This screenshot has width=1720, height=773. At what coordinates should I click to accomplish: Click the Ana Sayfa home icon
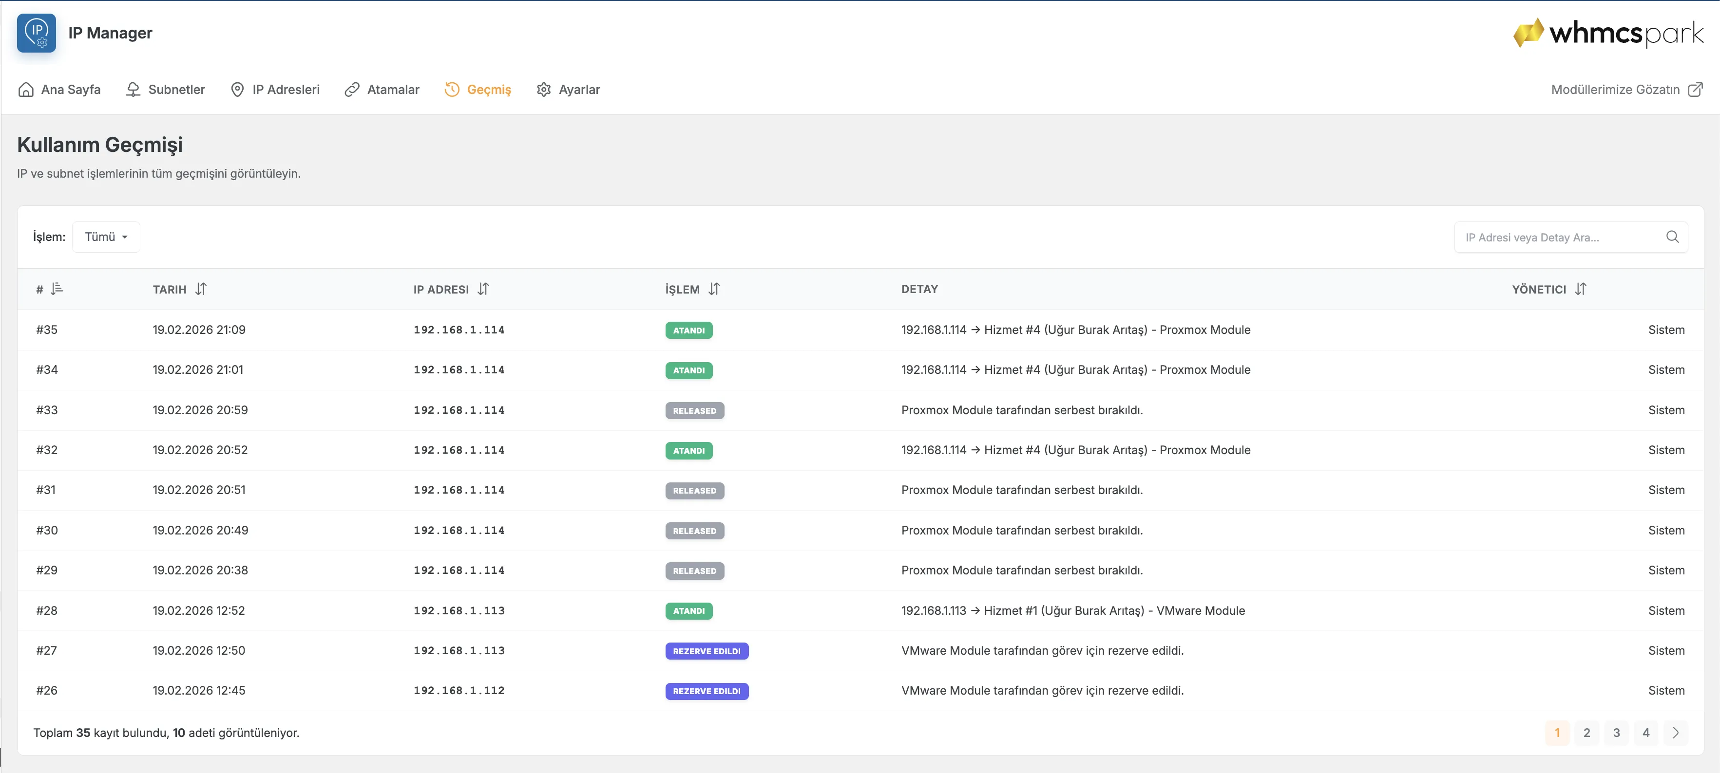tap(26, 90)
